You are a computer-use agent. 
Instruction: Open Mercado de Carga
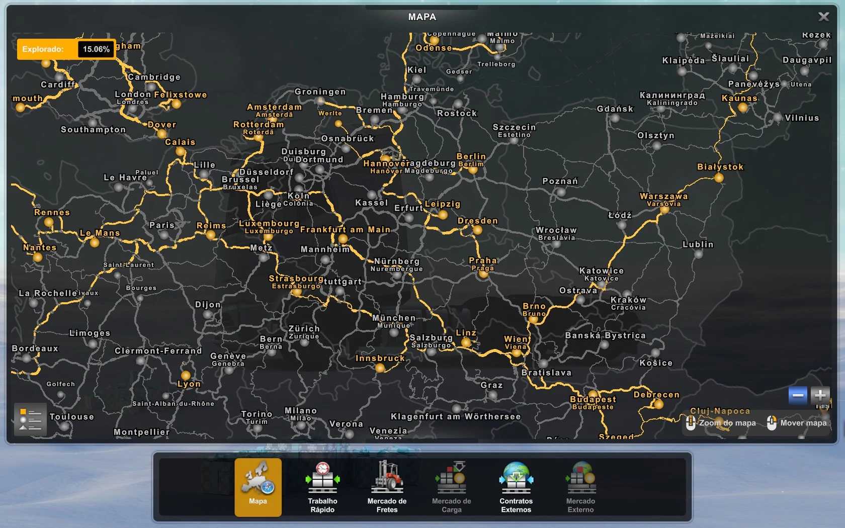(451, 487)
